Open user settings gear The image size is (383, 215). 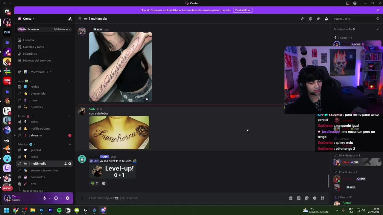point(67,198)
